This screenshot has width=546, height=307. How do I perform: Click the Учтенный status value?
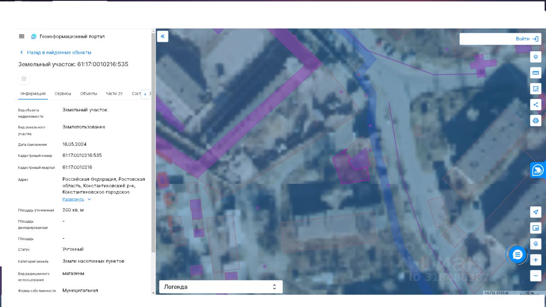pyautogui.click(x=73, y=249)
